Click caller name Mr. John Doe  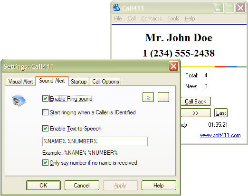pos(179,37)
